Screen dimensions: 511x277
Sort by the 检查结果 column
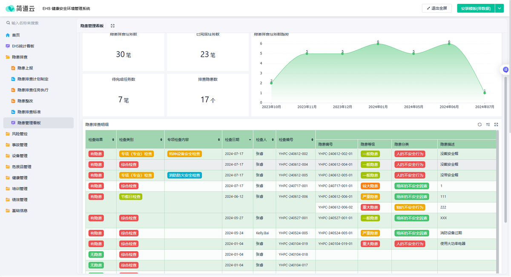(113, 140)
